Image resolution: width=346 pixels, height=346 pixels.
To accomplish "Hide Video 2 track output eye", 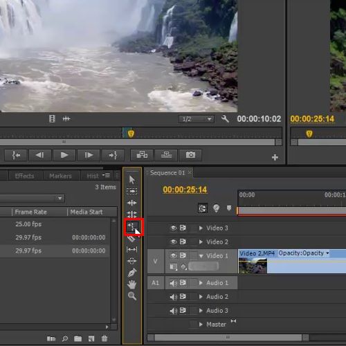I will tap(173, 242).
